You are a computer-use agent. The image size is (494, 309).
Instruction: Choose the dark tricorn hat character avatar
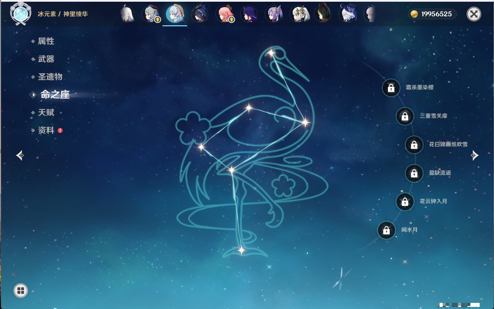tap(199, 14)
